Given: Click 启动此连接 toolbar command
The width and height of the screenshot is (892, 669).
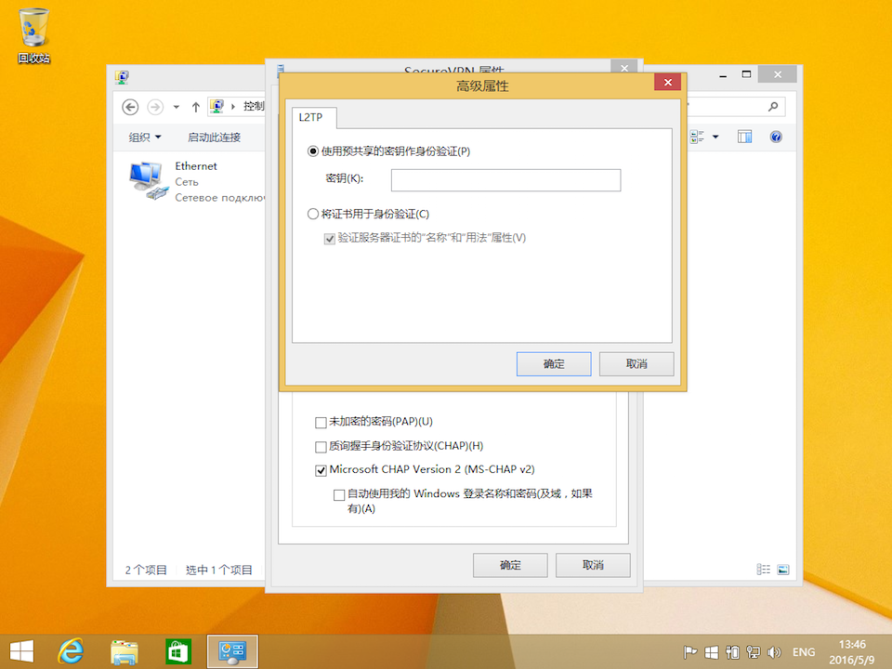Looking at the screenshot, I should (x=214, y=138).
